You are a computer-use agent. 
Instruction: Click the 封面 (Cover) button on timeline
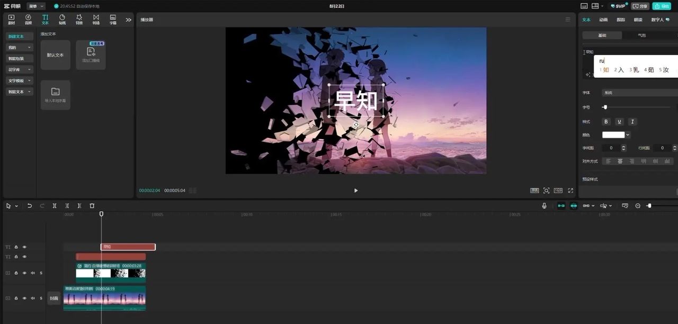click(54, 299)
